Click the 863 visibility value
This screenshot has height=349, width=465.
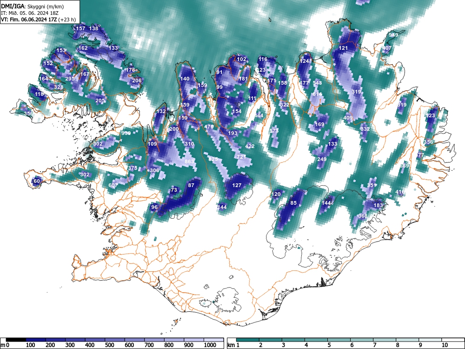[x=189, y=161]
